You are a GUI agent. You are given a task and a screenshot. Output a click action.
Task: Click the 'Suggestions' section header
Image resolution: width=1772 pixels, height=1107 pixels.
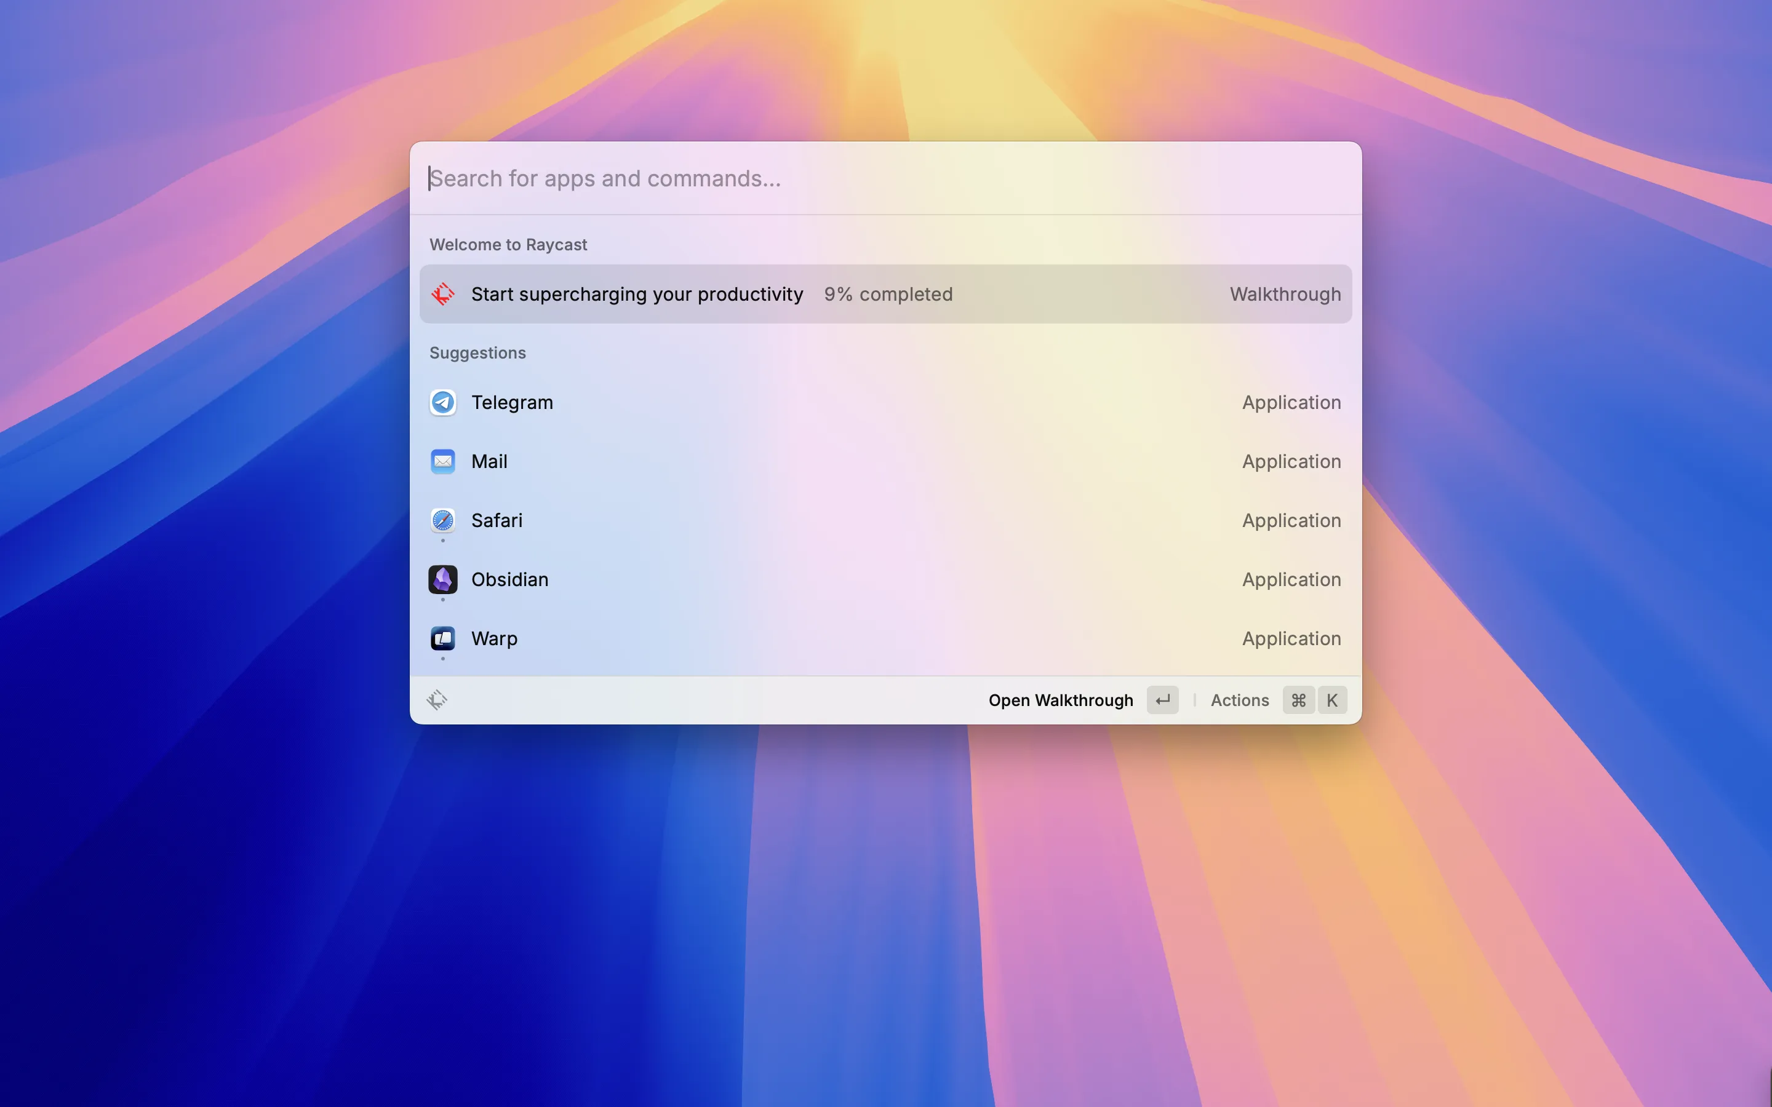[x=477, y=353]
